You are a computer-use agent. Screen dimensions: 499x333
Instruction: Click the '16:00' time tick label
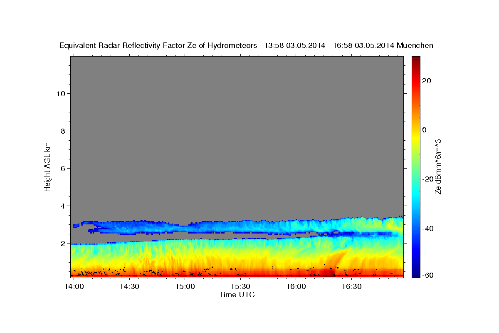pos(296,286)
